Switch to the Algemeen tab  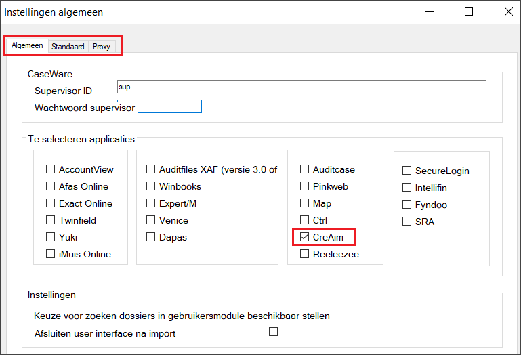coord(27,45)
